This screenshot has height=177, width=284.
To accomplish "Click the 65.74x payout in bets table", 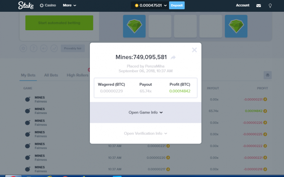I will tap(214, 111).
